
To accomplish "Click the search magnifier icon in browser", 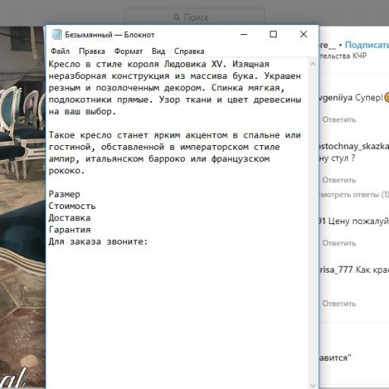I will (176, 17).
